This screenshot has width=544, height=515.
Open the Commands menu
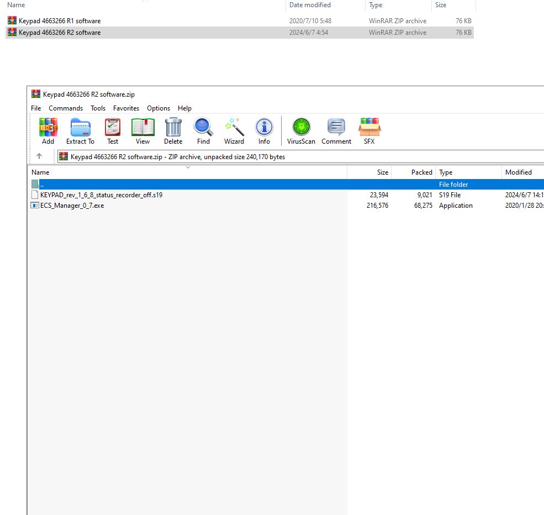click(66, 108)
